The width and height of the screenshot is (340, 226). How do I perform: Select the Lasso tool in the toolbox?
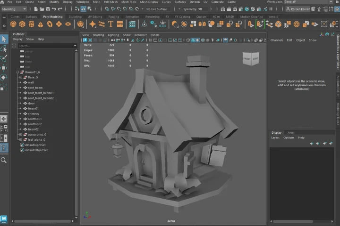(x=4, y=49)
